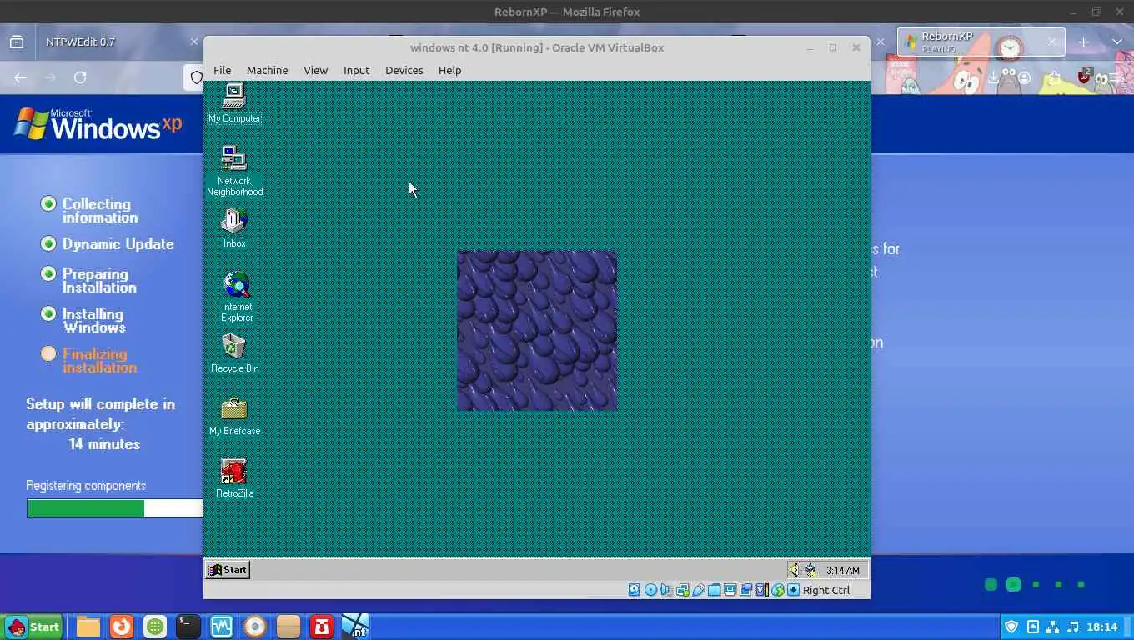Select the nt VirtualBox taskbar entry

coord(355,627)
